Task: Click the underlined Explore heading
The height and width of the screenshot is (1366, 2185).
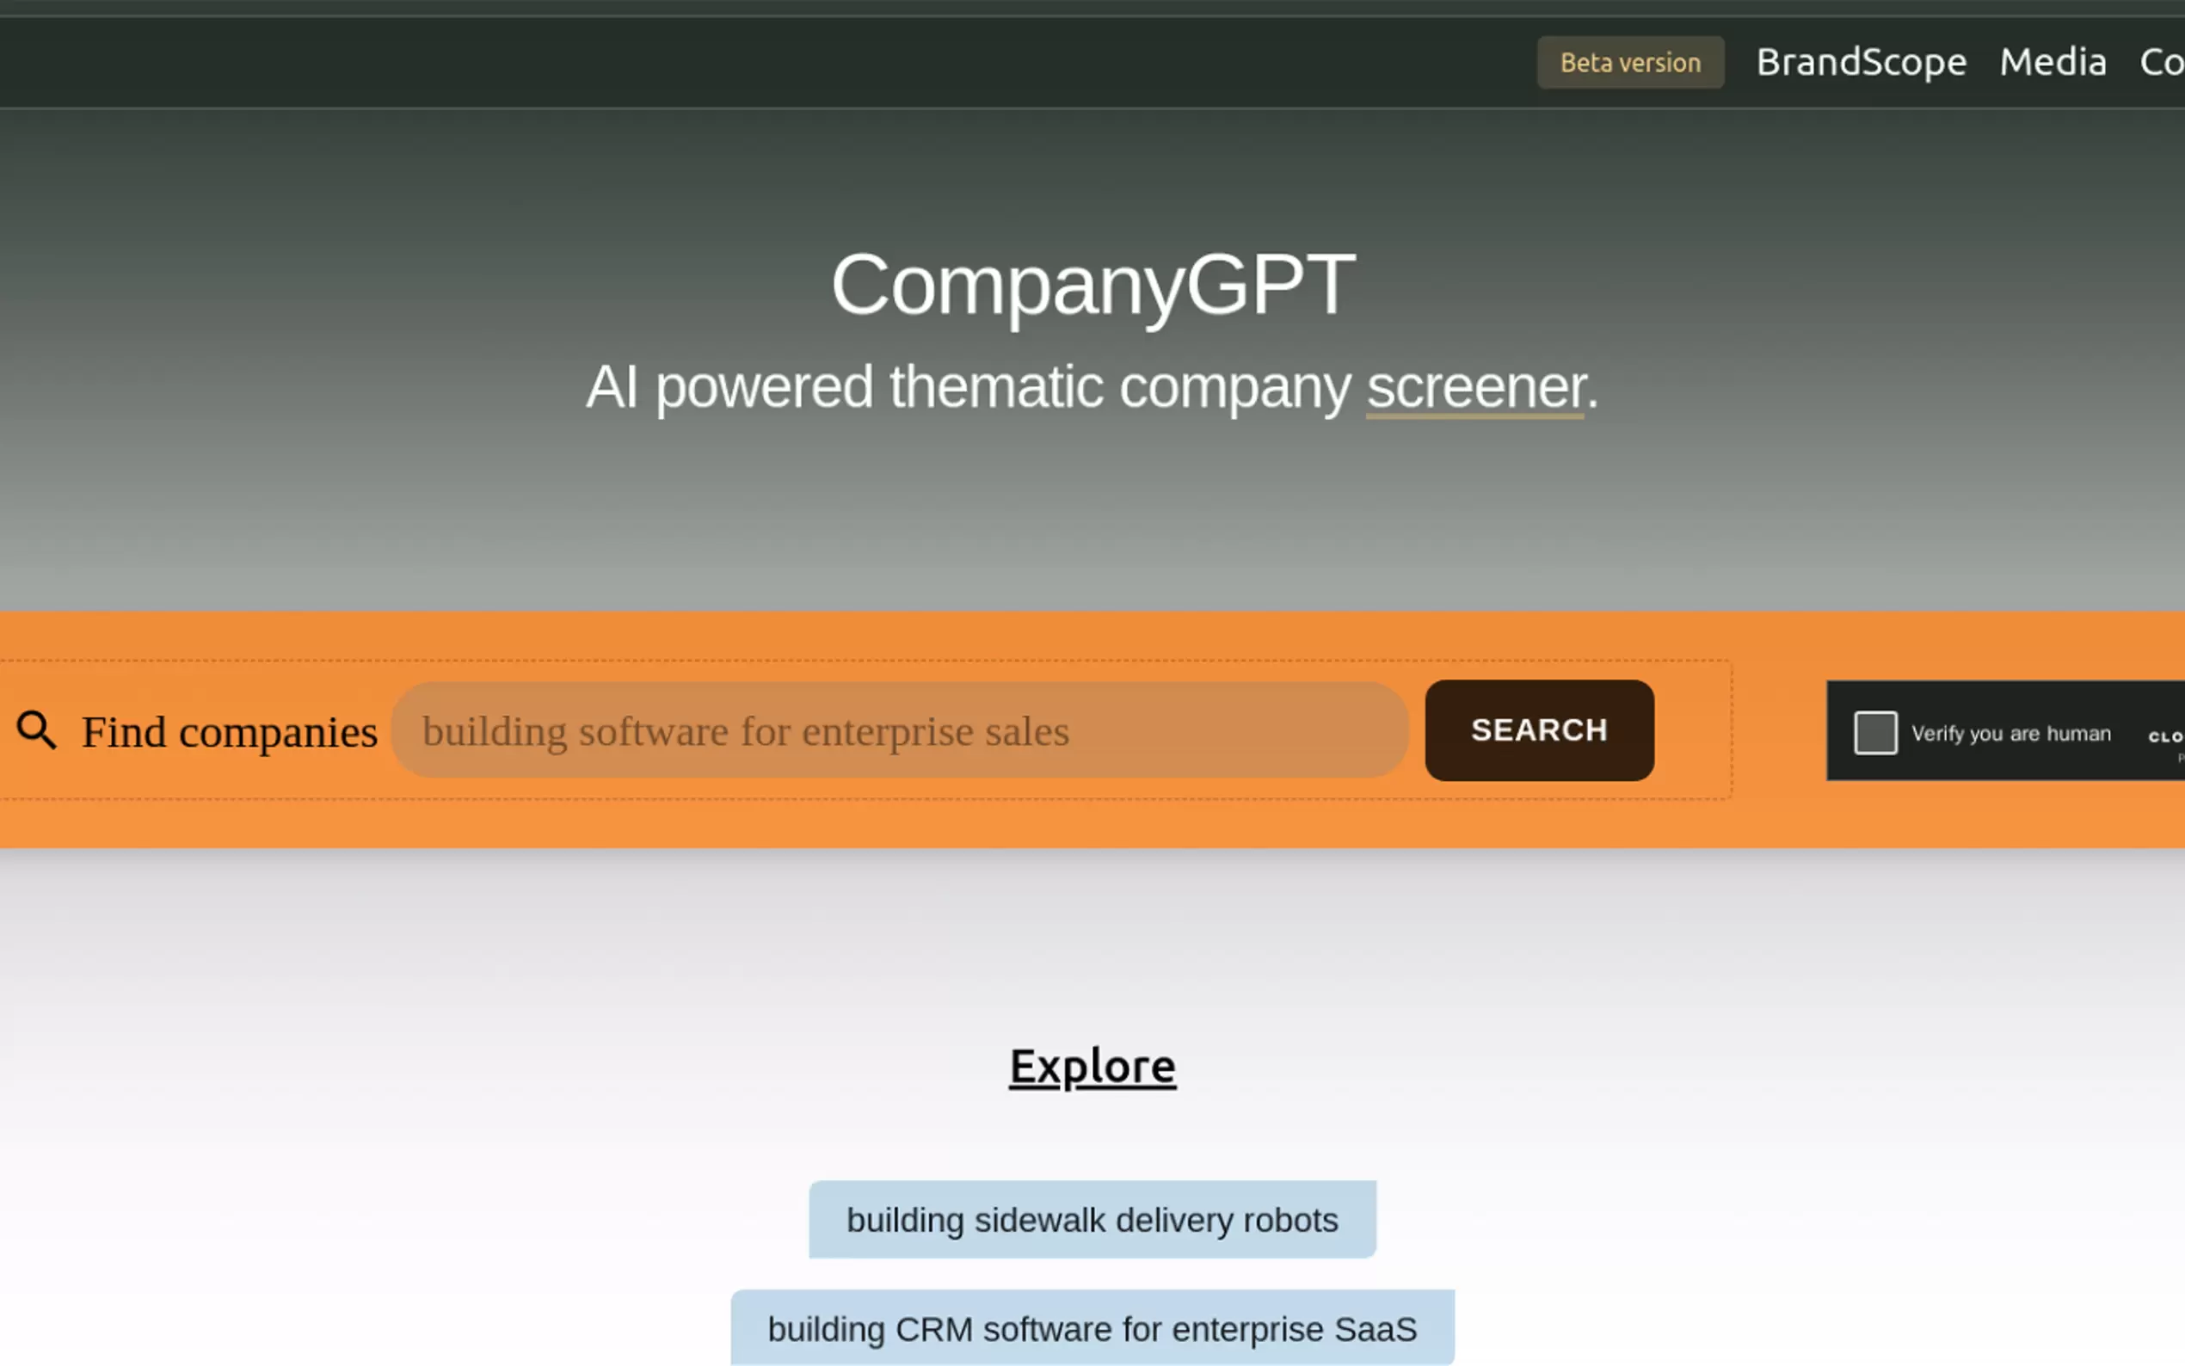Action: 1092,1067
